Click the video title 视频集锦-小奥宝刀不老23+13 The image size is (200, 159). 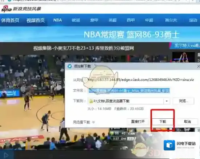click(84, 48)
